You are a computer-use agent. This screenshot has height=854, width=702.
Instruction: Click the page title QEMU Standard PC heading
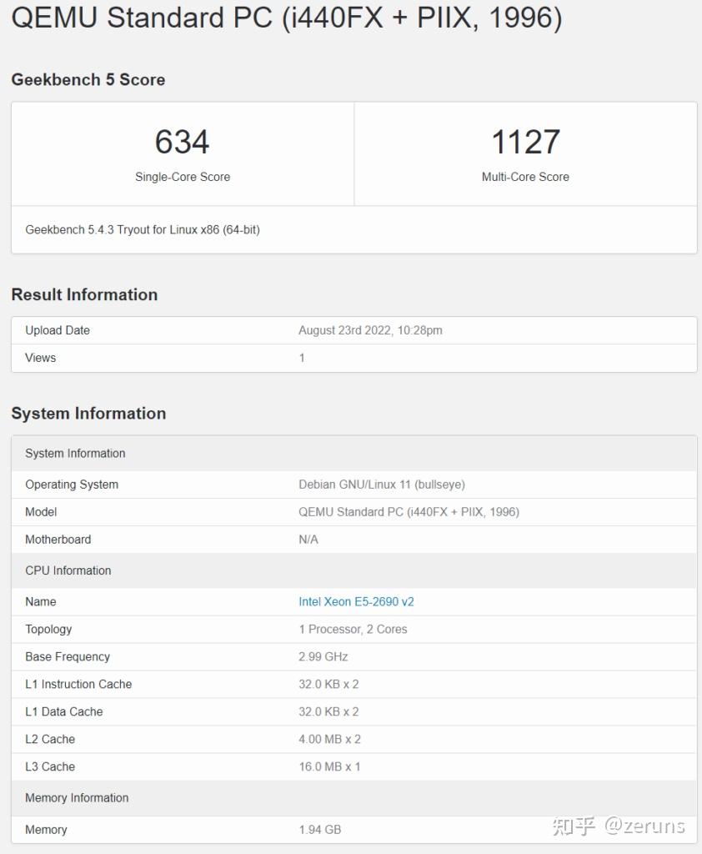point(287,18)
